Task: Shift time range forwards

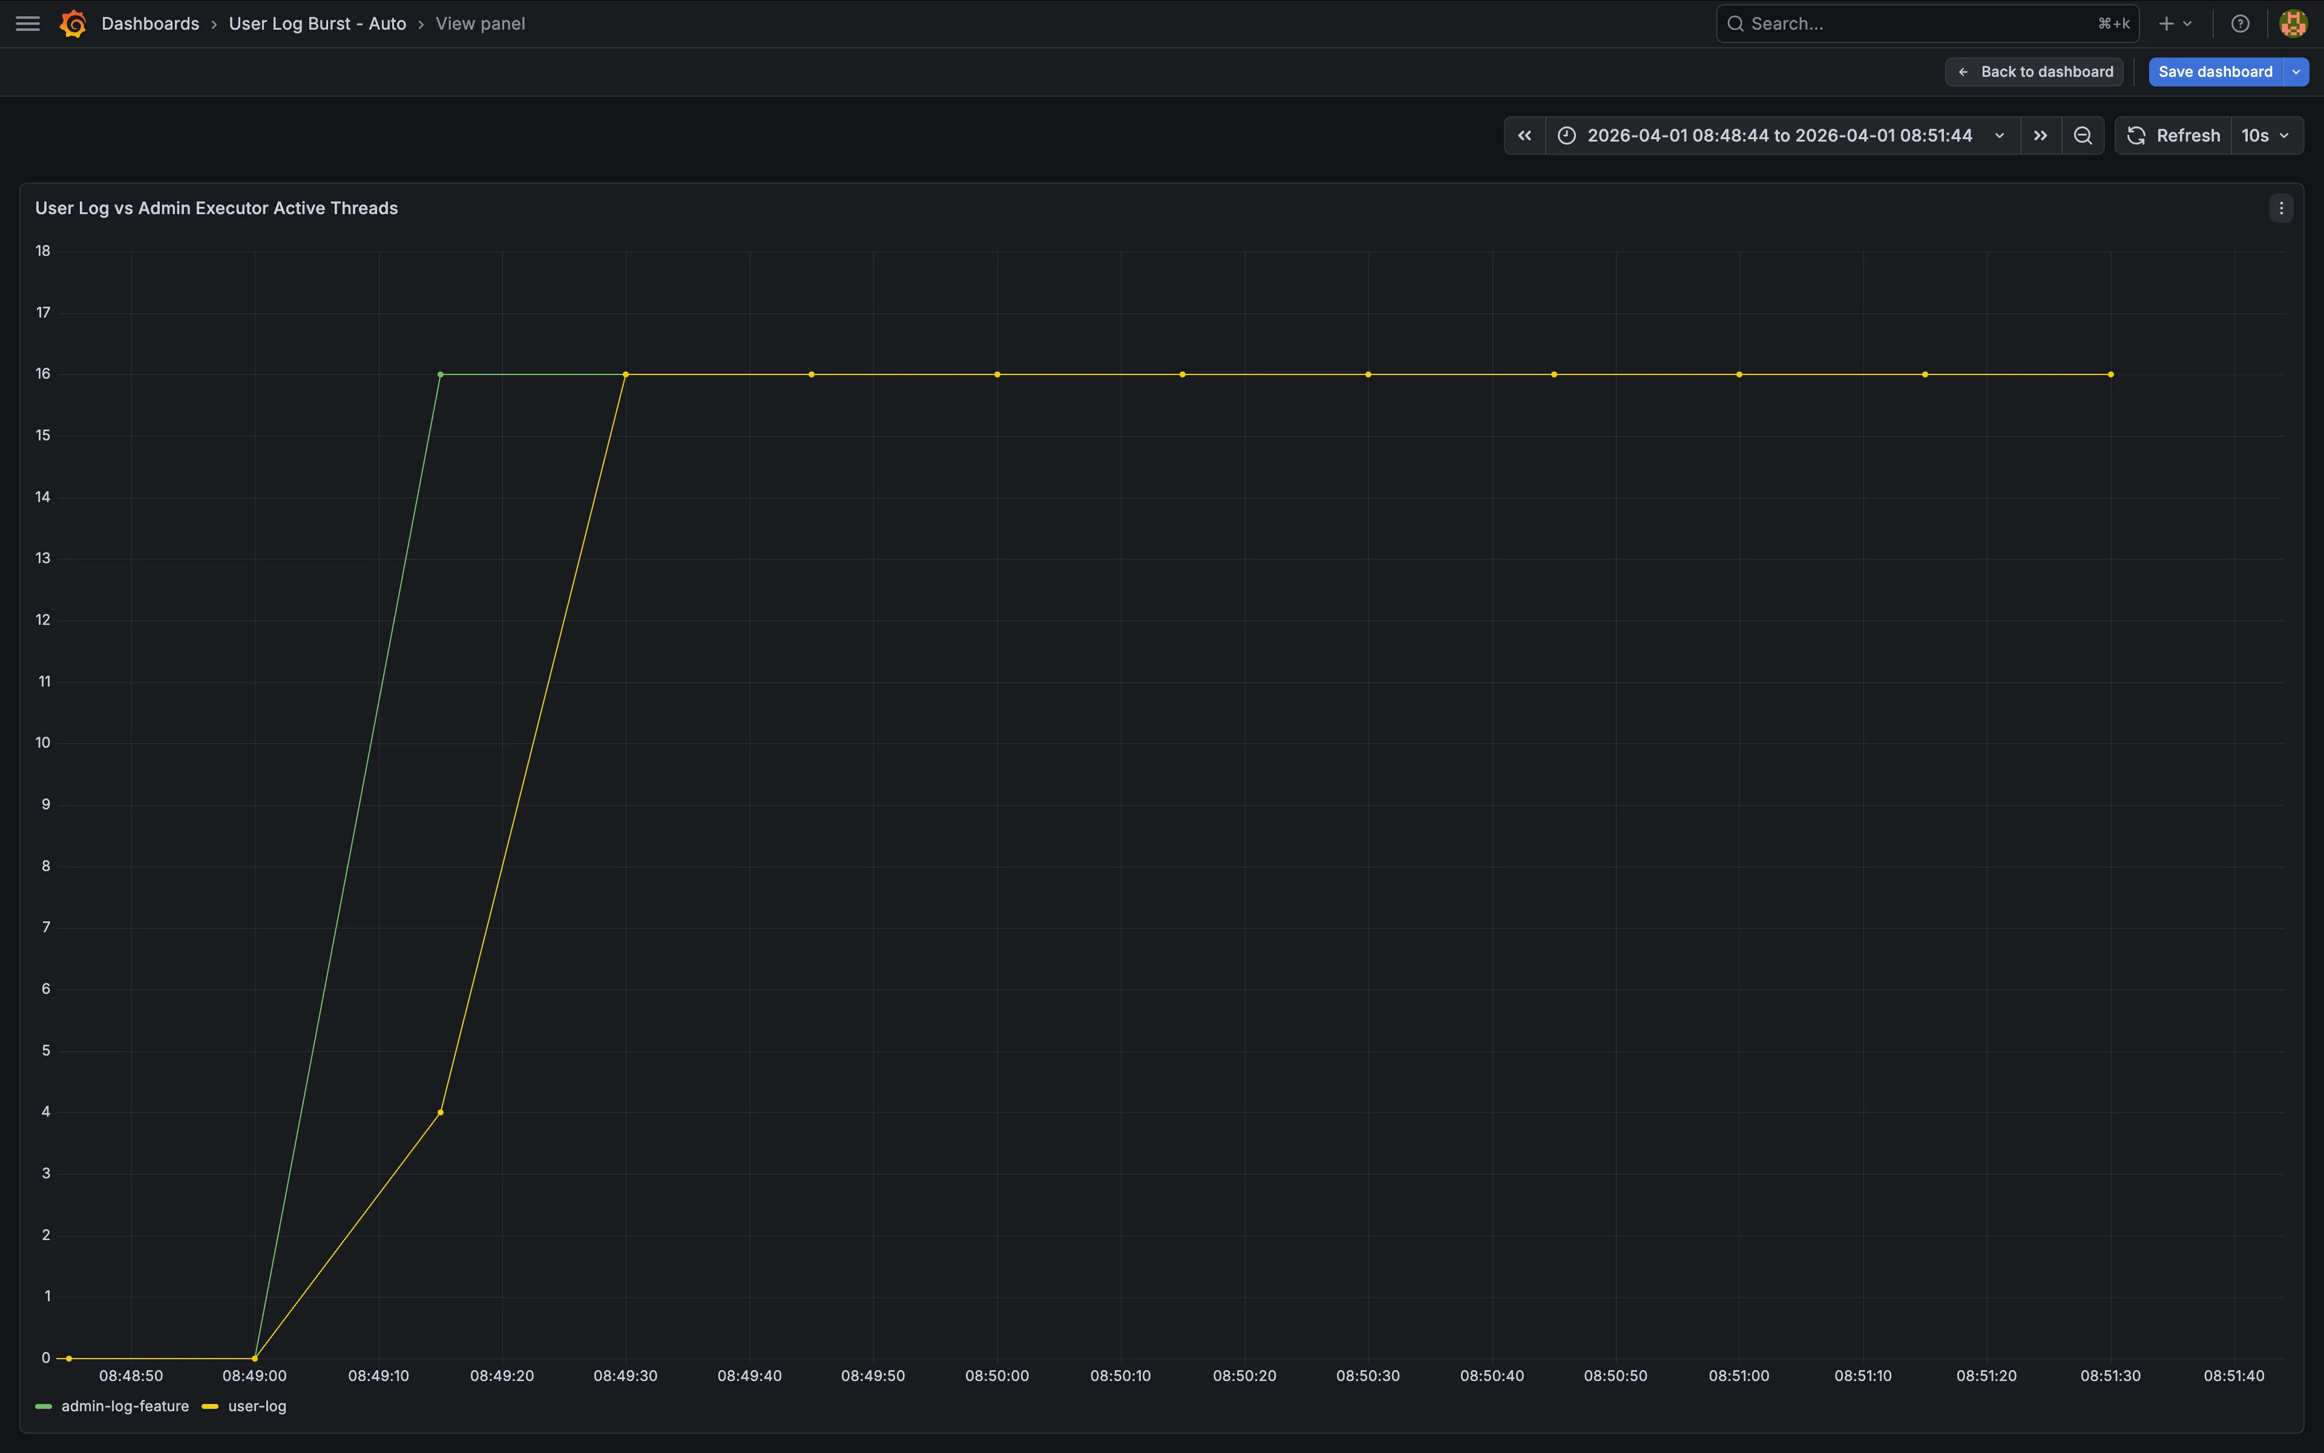Action: tap(2040, 136)
